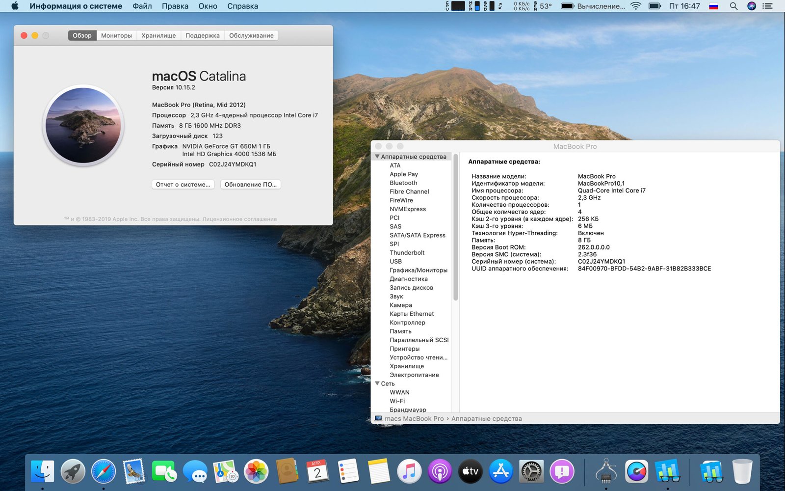Open Mail stamp icon in Dock
Image resolution: width=785 pixels, height=491 pixels.
tap(134, 471)
